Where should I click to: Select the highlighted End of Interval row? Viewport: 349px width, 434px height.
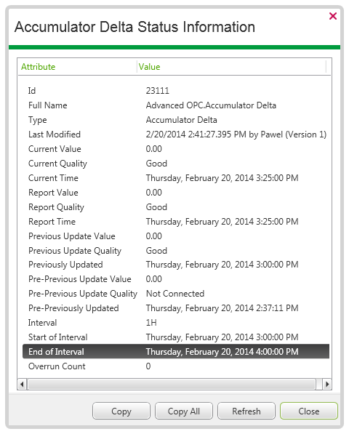176,352
